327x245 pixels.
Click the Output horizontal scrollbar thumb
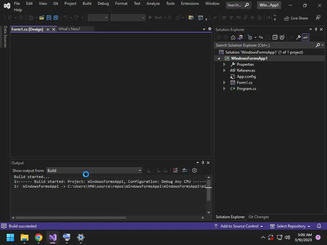coord(71,218)
